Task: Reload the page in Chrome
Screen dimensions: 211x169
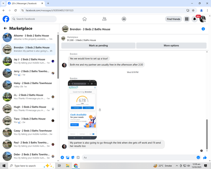Action: point(16,11)
